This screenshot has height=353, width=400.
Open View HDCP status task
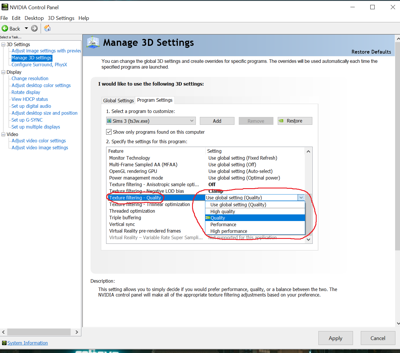[x=30, y=99]
